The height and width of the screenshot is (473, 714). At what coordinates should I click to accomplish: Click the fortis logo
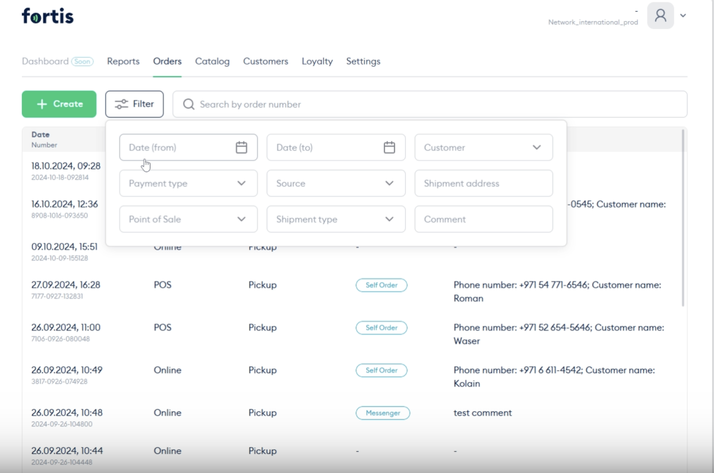(x=48, y=16)
